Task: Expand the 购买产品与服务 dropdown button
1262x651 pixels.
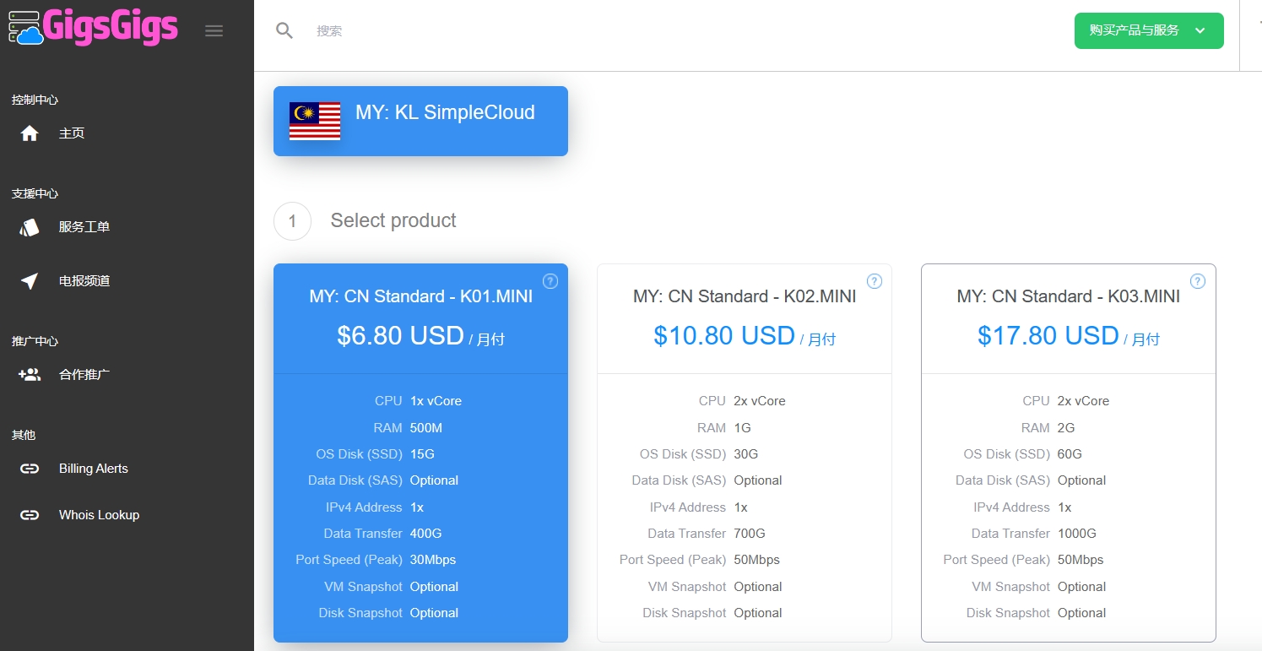Action: click(x=1148, y=31)
